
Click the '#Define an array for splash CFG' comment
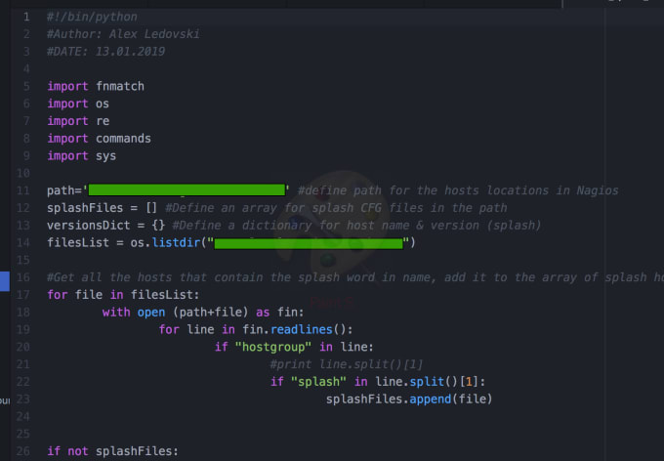click(x=336, y=208)
